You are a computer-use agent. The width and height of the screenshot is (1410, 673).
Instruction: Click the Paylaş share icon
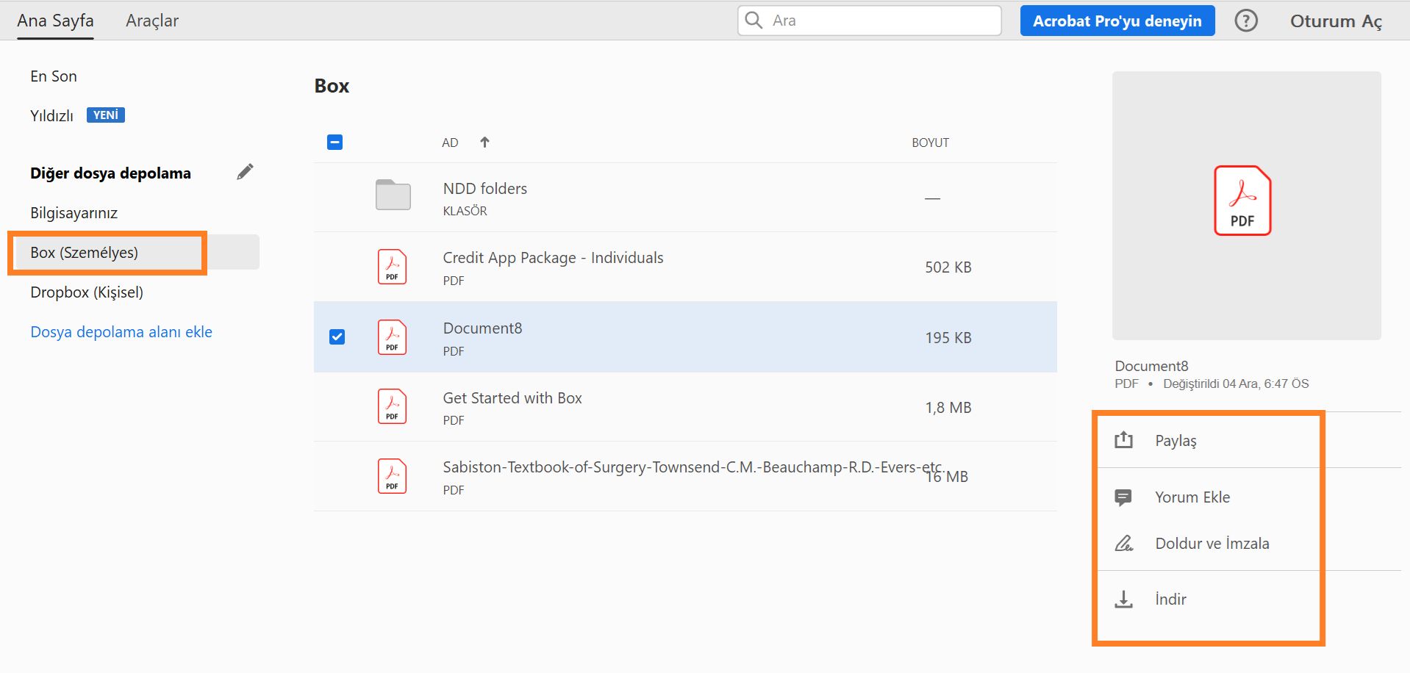tap(1123, 440)
